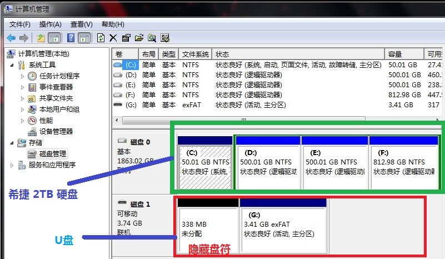The height and width of the screenshot is (259, 445).
Task: Click the Up one level toolbar icon
Action: tap(41, 38)
